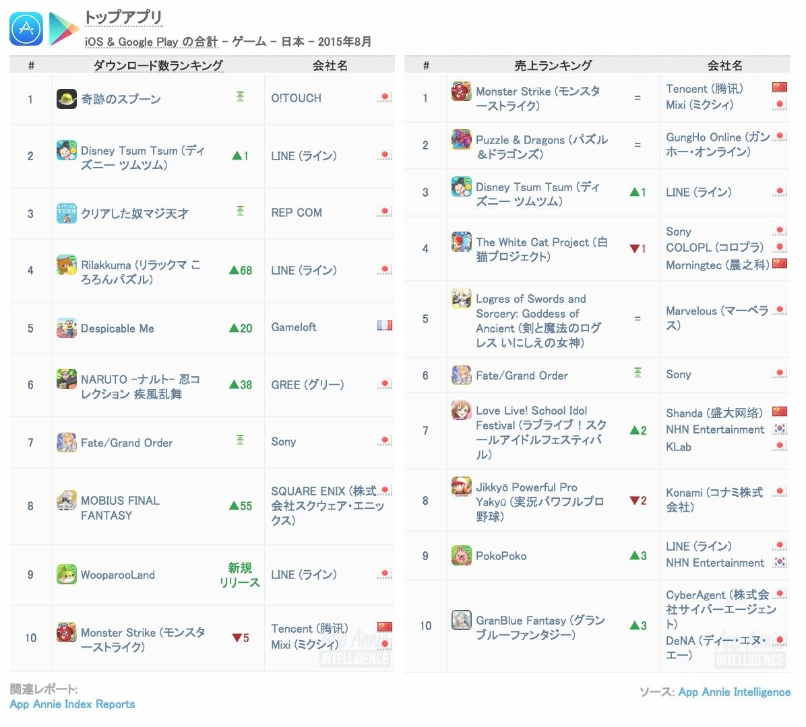The image size is (806, 727).
Task: Click the China flag next to Shanda
Action: (779, 411)
